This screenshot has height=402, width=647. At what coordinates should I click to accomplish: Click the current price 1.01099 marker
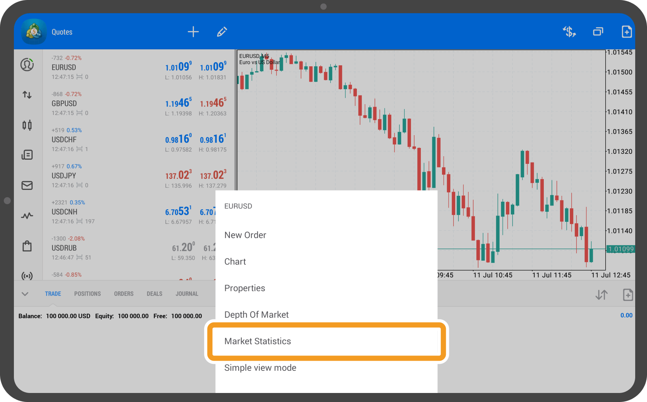(x=621, y=249)
